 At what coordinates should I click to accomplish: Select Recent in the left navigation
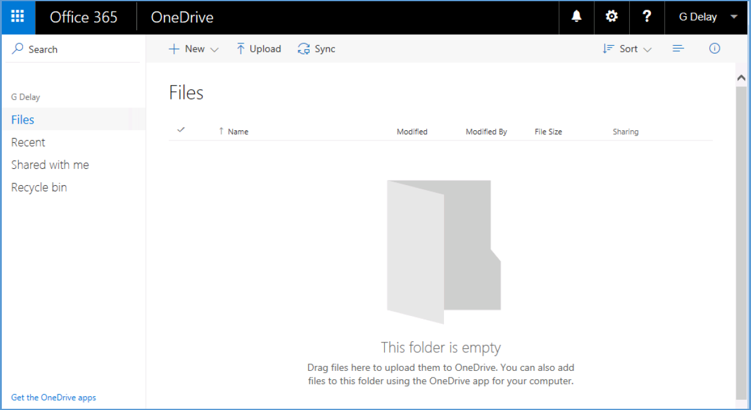(28, 142)
